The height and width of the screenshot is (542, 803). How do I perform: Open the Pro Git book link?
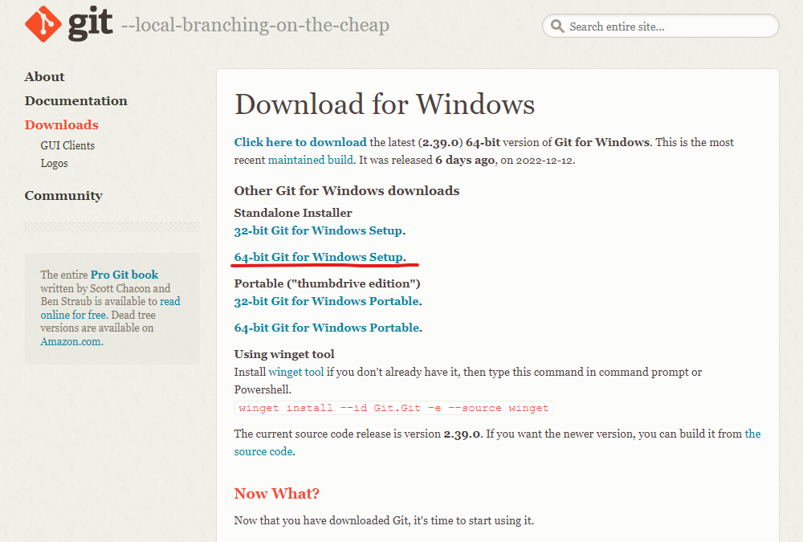pos(124,275)
